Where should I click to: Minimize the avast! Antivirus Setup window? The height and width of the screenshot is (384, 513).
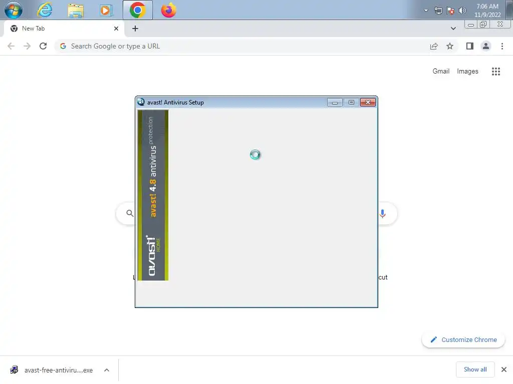point(335,102)
